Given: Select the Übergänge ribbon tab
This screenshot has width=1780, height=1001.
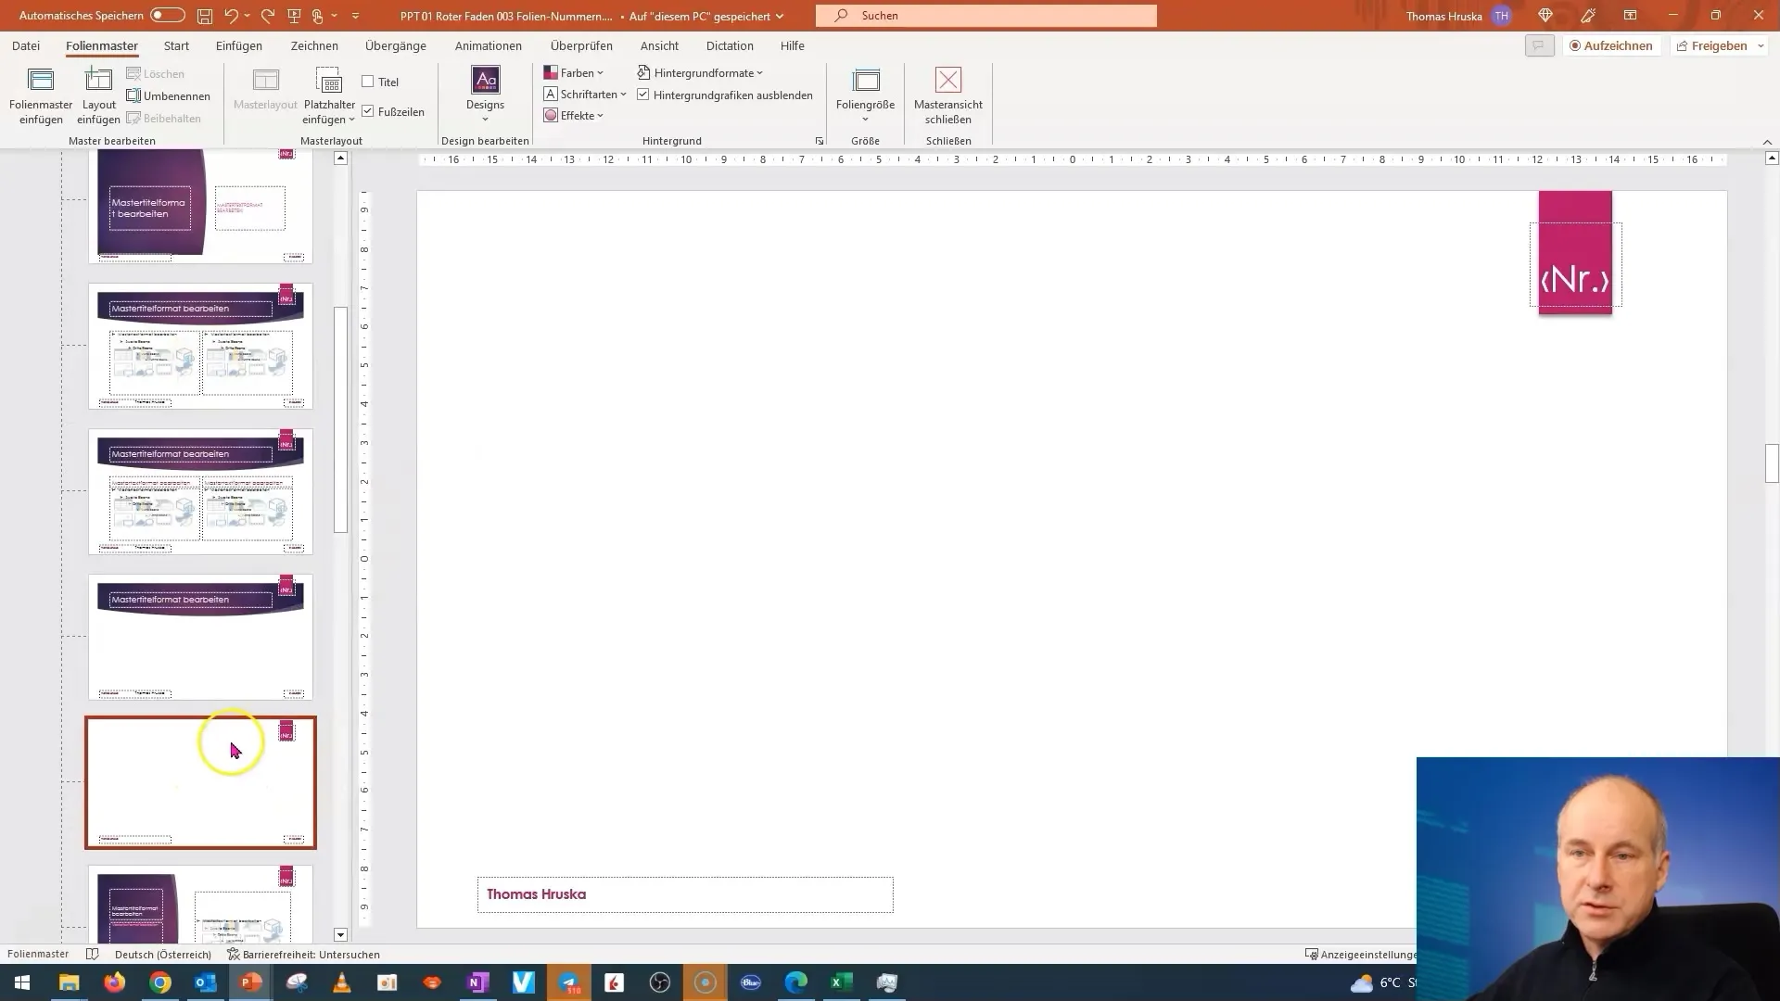Looking at the screenshot, I should 396,45.
